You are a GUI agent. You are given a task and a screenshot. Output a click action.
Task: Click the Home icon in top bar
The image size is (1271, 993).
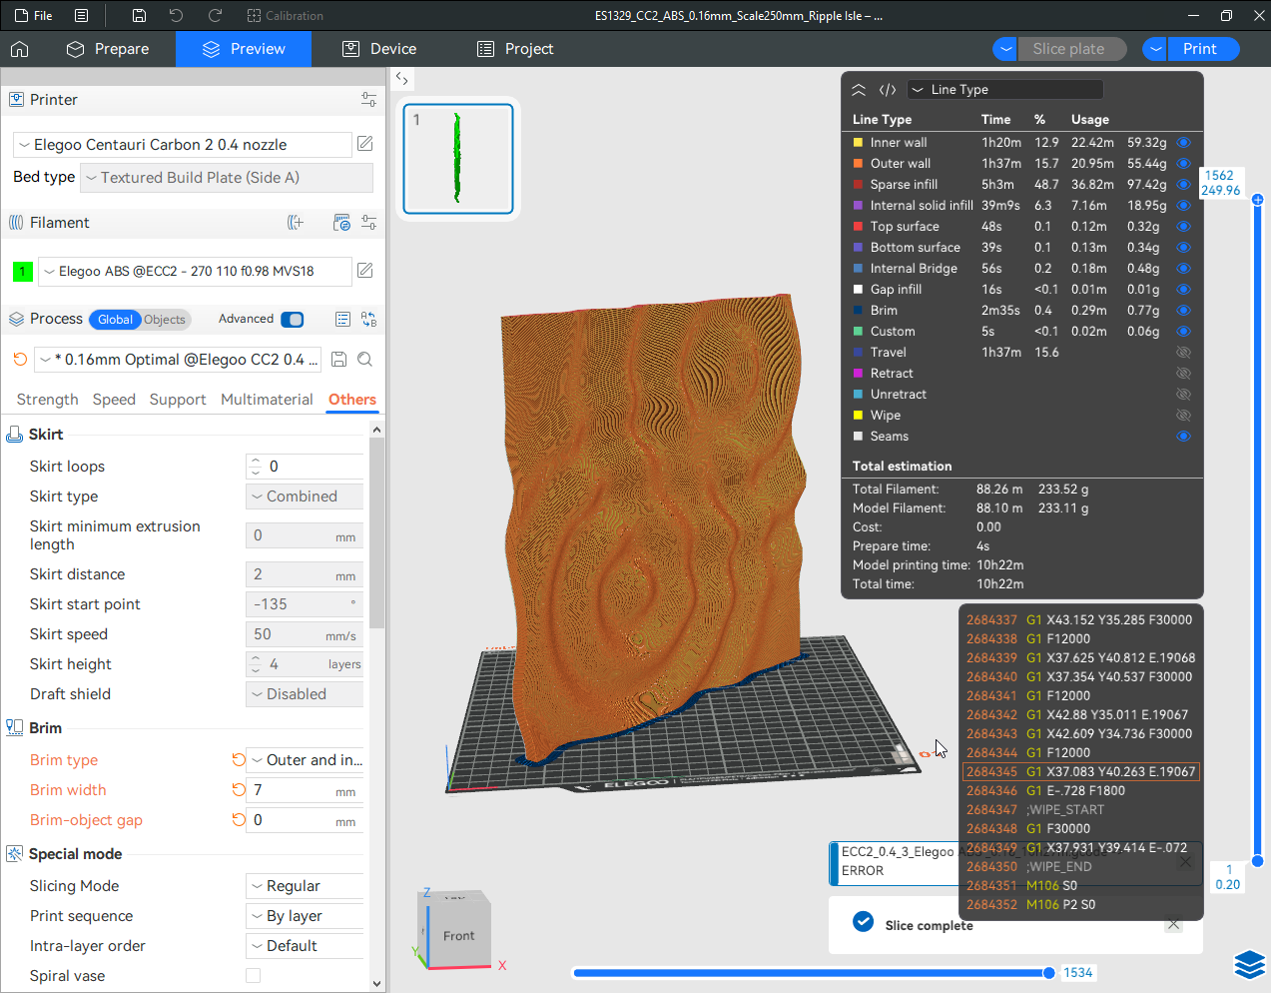[x=20, y=49]
